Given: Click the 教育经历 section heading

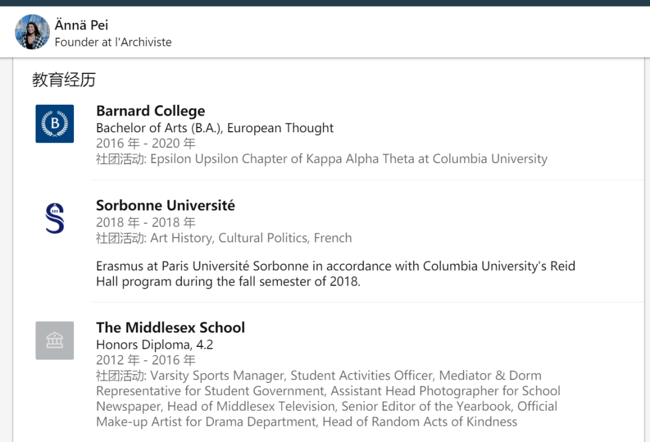Looking at the screenshot, I should click(64, 79).
